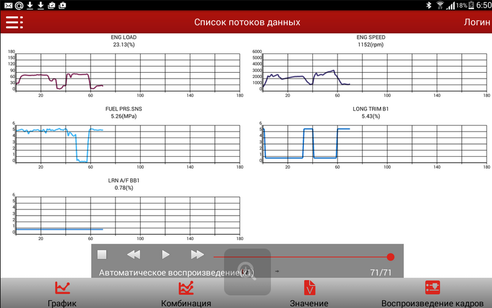This screenshot has width=492, height=308.
Task: Tap the Wi-Fi status icon
Action: click(x=440, y=5)
